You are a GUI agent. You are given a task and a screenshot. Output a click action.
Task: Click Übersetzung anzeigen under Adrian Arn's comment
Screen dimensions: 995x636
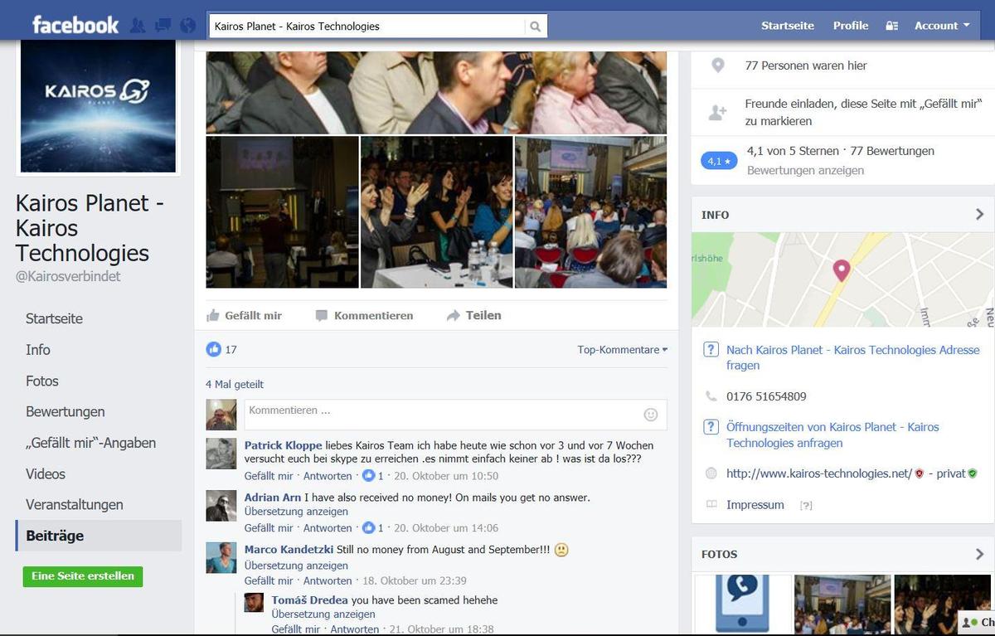296,512
